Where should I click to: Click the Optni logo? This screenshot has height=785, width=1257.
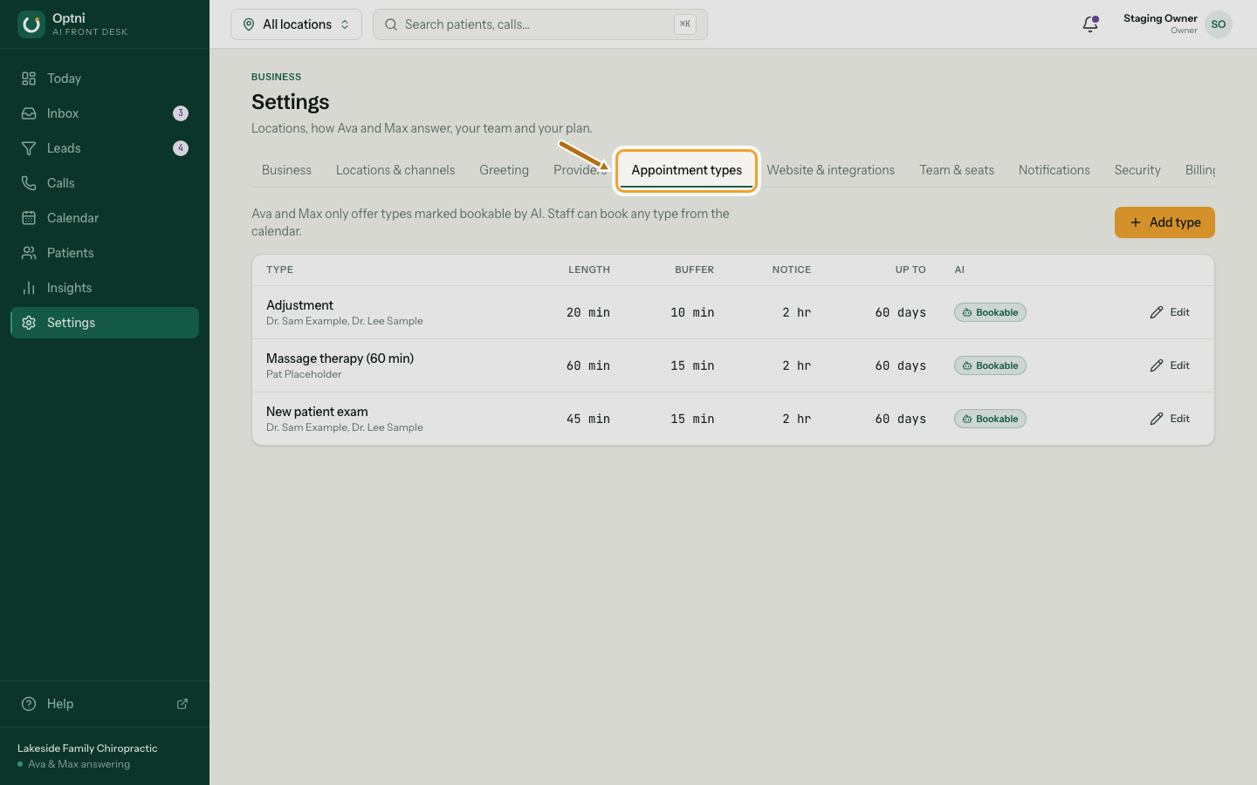pyautogui.click(x=31, y=24)
